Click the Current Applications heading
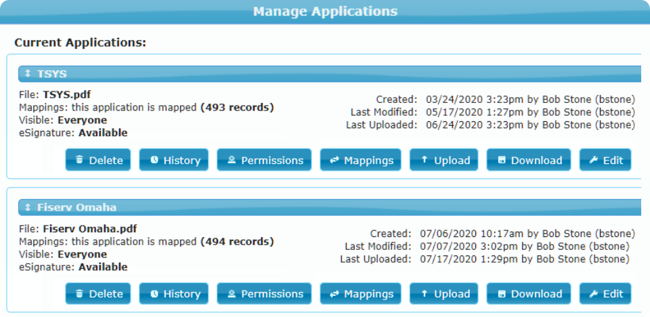The height and width of the screenshot is (317, 650). [x=81, y=43]
